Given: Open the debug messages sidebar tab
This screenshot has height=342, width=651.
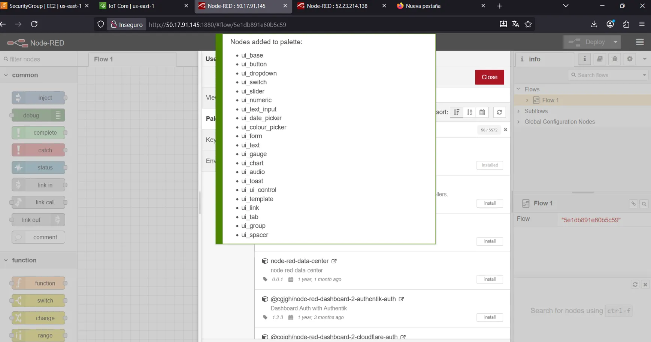Looking at the screenshot, I should click(x=615, y=59).
